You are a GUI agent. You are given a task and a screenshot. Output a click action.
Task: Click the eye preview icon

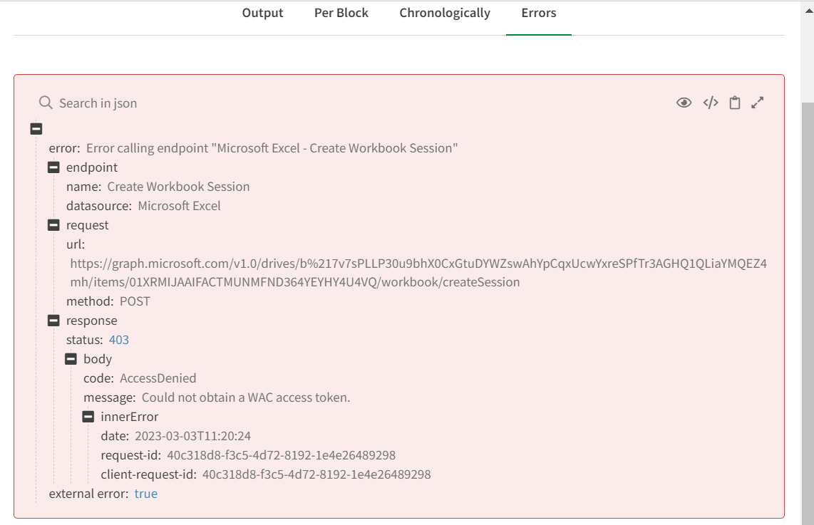(684, 103)
